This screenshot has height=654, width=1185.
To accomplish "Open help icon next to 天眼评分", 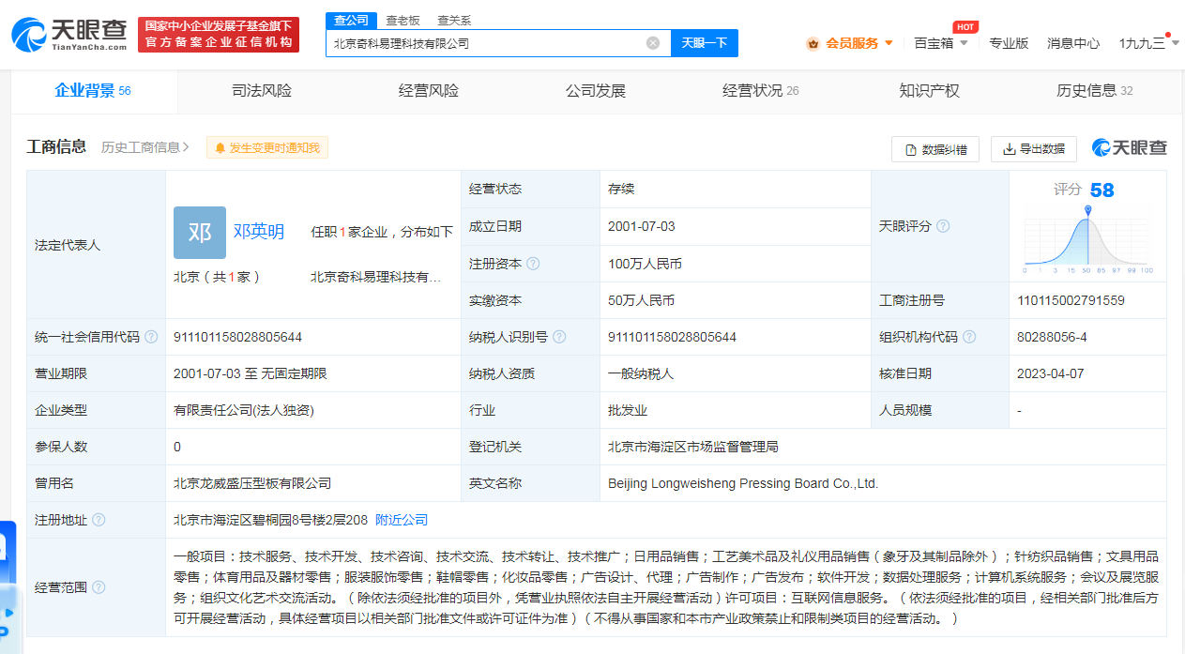I will [x=943, y=226].
